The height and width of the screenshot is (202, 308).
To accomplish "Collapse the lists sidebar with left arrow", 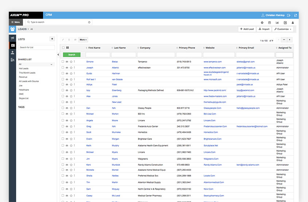I will pos(58,54).
